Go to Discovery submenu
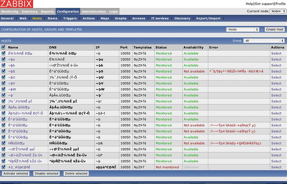The image size is (287, 184). pos(182,18)
